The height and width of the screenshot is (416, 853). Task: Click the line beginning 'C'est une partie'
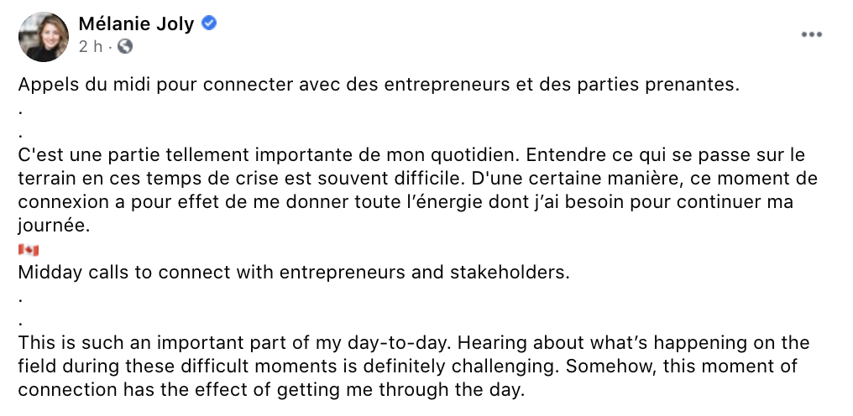tap(411, 155)
